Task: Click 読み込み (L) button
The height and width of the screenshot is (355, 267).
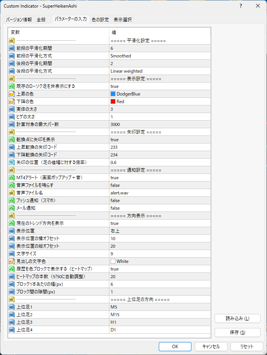Action: (x=237, y=318)
